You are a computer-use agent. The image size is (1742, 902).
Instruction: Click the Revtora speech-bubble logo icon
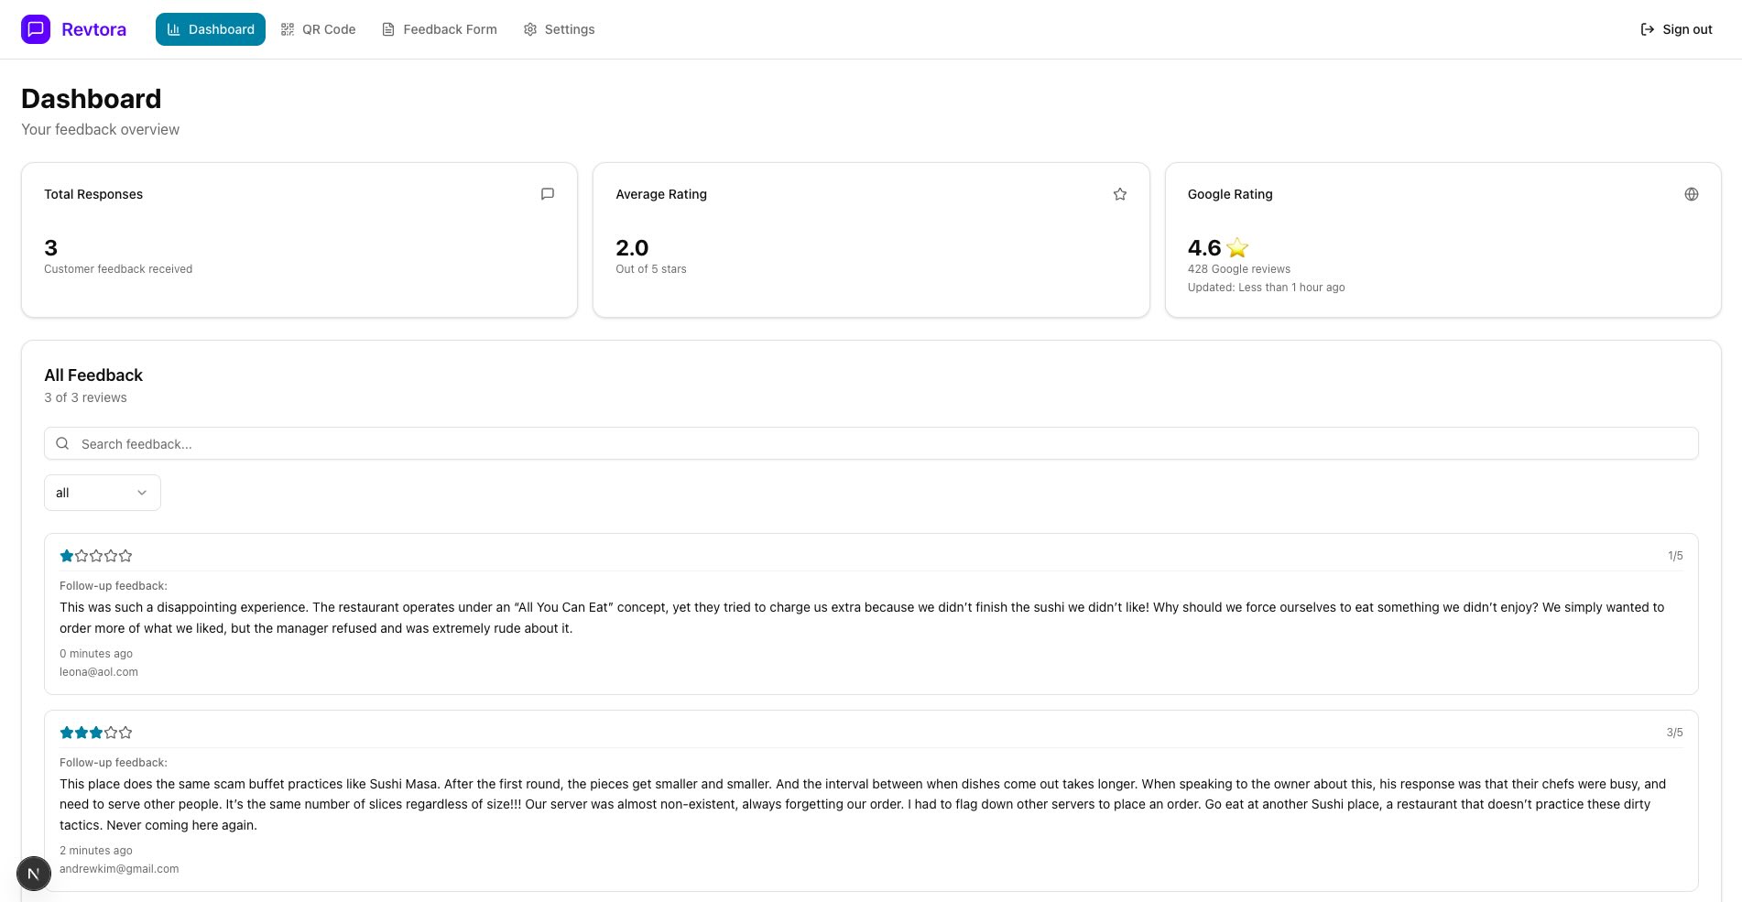(35, 28)
